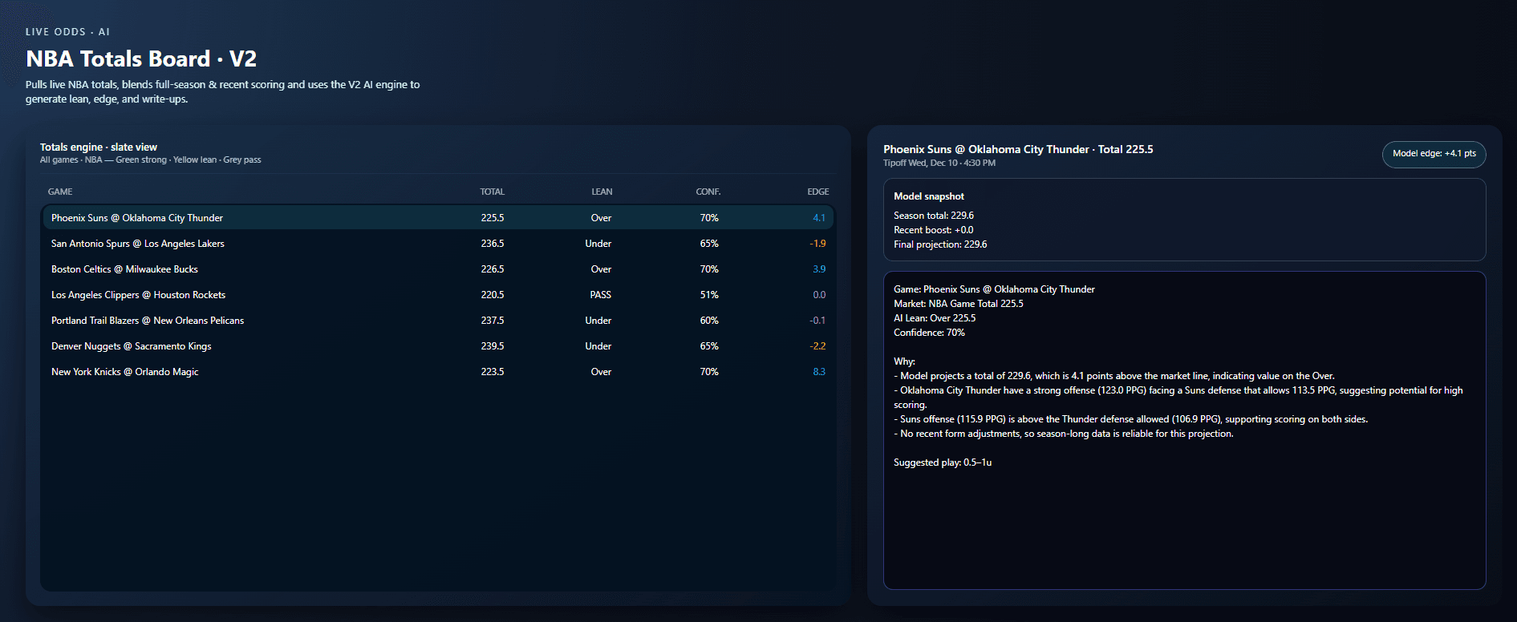The image size is (1517, 622).
Task: Click the 60% confidence value
Action: pos(709,321)
